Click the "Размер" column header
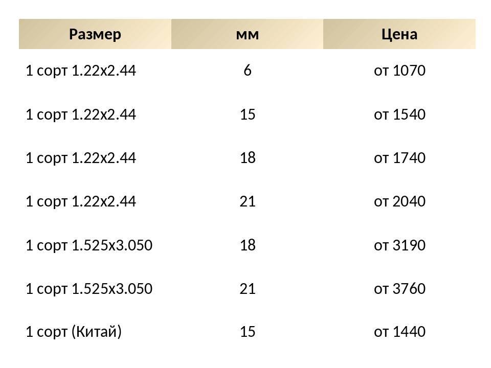 [95, 34]
